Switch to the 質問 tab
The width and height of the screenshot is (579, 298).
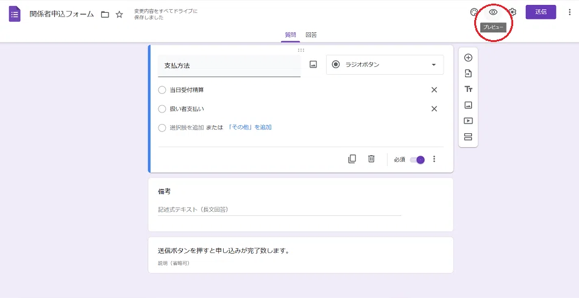point(290,35)
